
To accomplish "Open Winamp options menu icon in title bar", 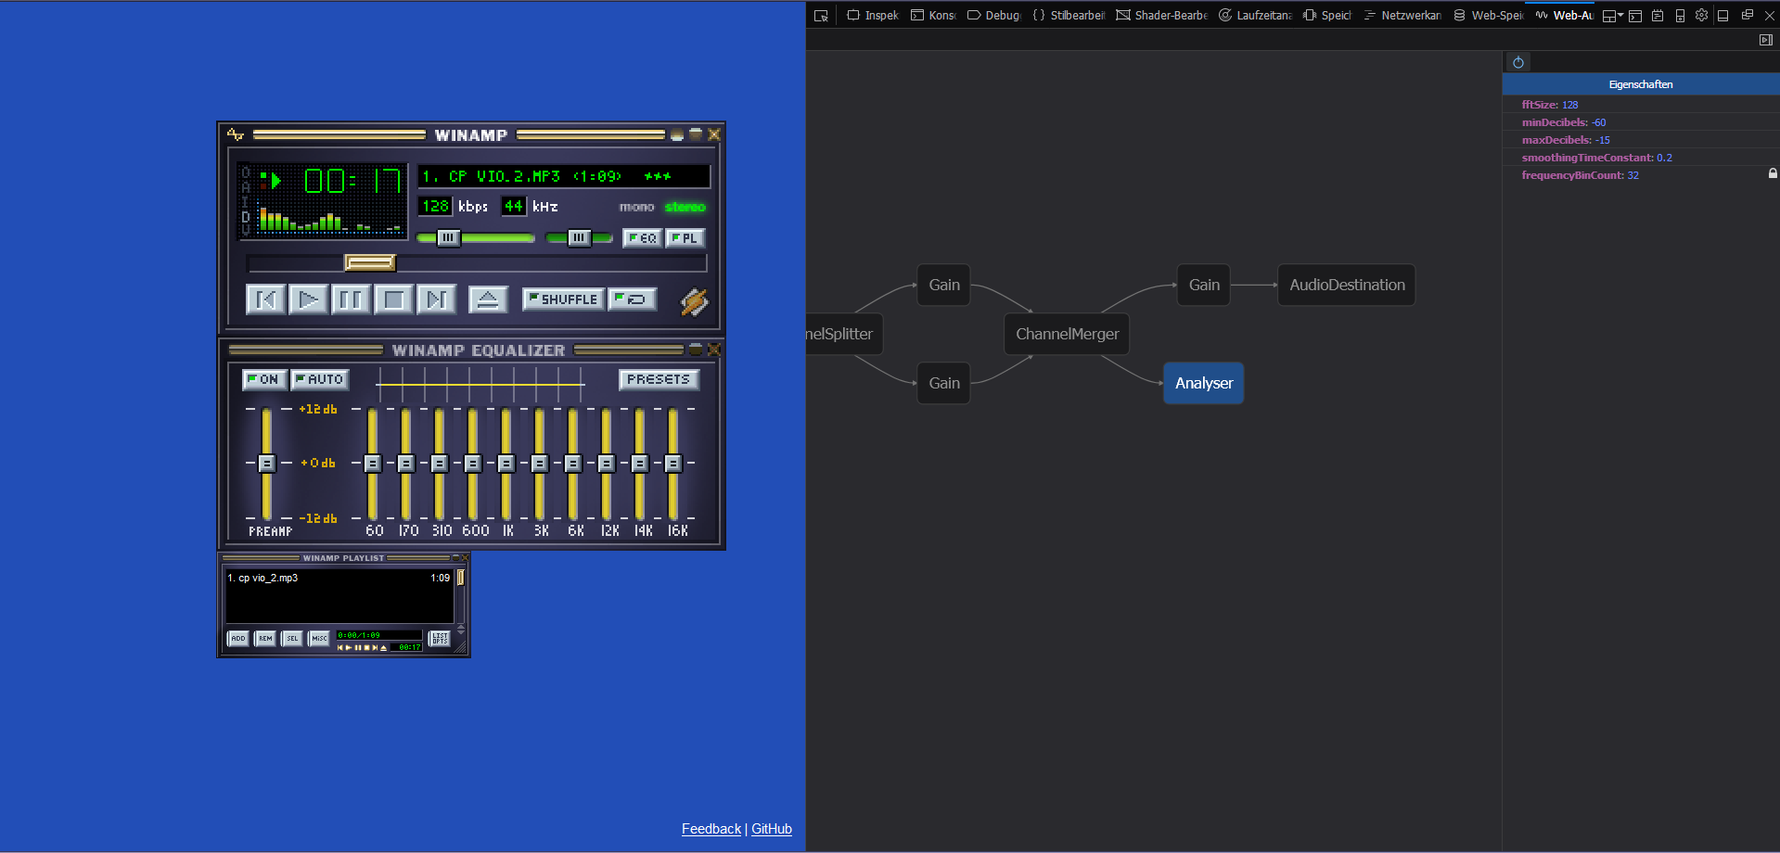I will (236, 134).
